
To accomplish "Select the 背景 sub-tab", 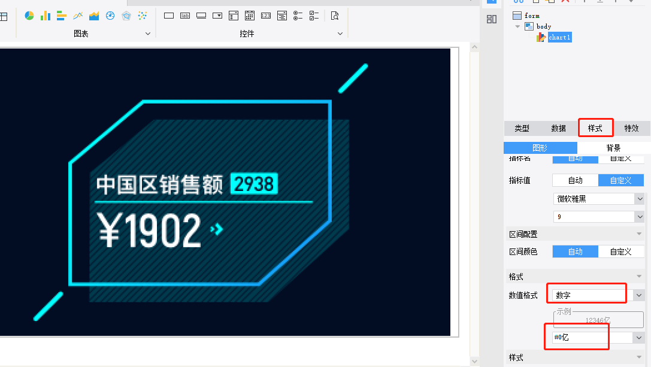I will coord(613,148).
